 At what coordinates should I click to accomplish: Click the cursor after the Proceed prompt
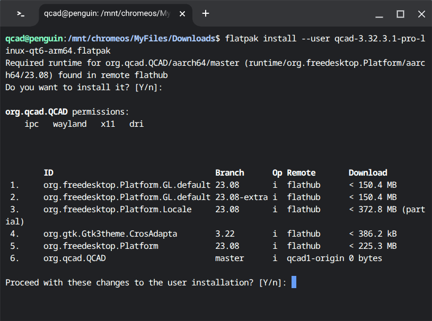click(x=294, y=282)
